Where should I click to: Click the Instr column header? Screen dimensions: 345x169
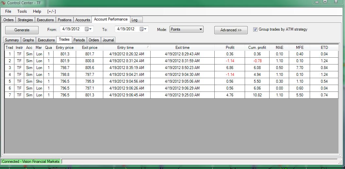coord(19,48)
